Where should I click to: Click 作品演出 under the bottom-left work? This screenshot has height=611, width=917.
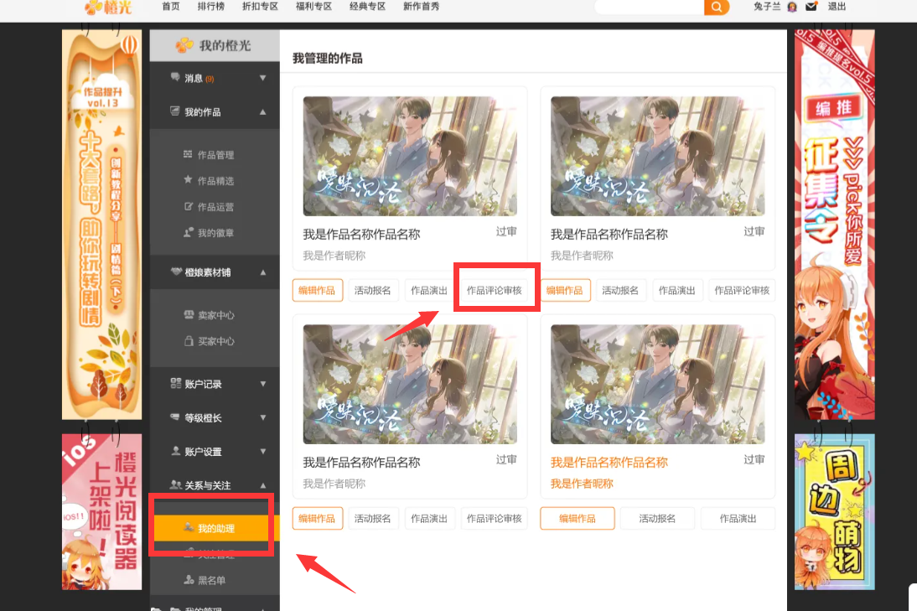[x=428, y=519]
